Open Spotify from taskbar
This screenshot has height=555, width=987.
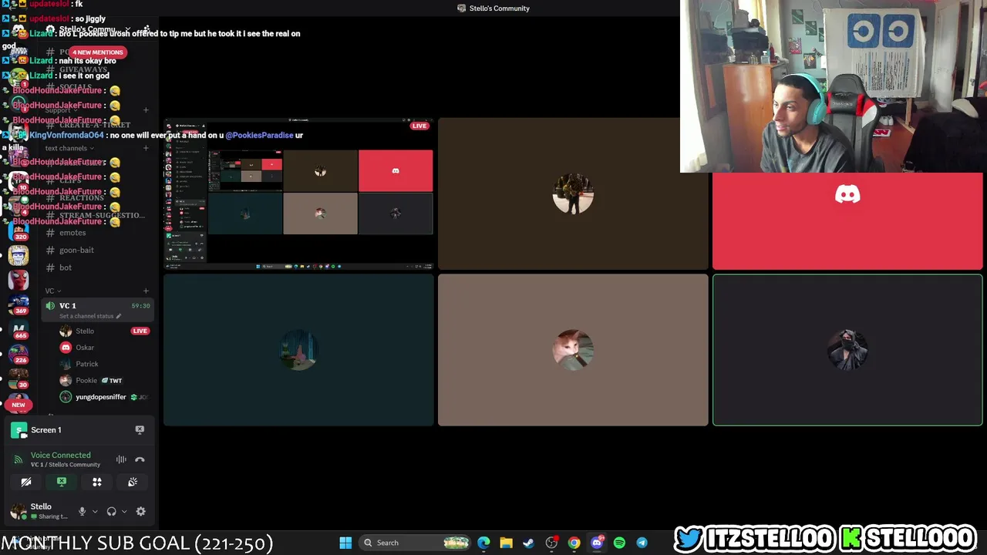tap(619, 543)
